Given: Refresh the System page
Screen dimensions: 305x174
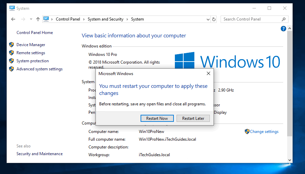Looking at the screenshot, I should (214, 19).
